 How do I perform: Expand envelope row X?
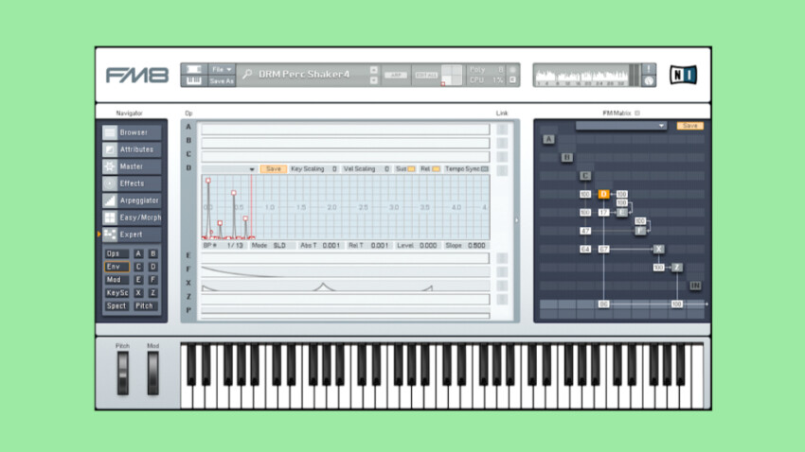345,286
